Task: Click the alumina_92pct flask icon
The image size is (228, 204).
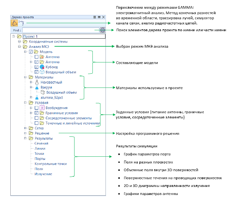Action: [x=37, y=97]
